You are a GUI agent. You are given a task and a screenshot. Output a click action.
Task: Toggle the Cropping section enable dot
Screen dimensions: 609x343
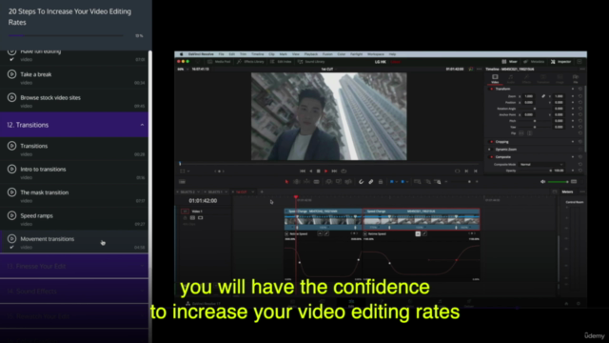(491, 142)
